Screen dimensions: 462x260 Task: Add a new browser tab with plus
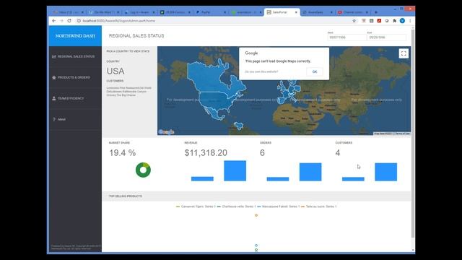[375, 12]
